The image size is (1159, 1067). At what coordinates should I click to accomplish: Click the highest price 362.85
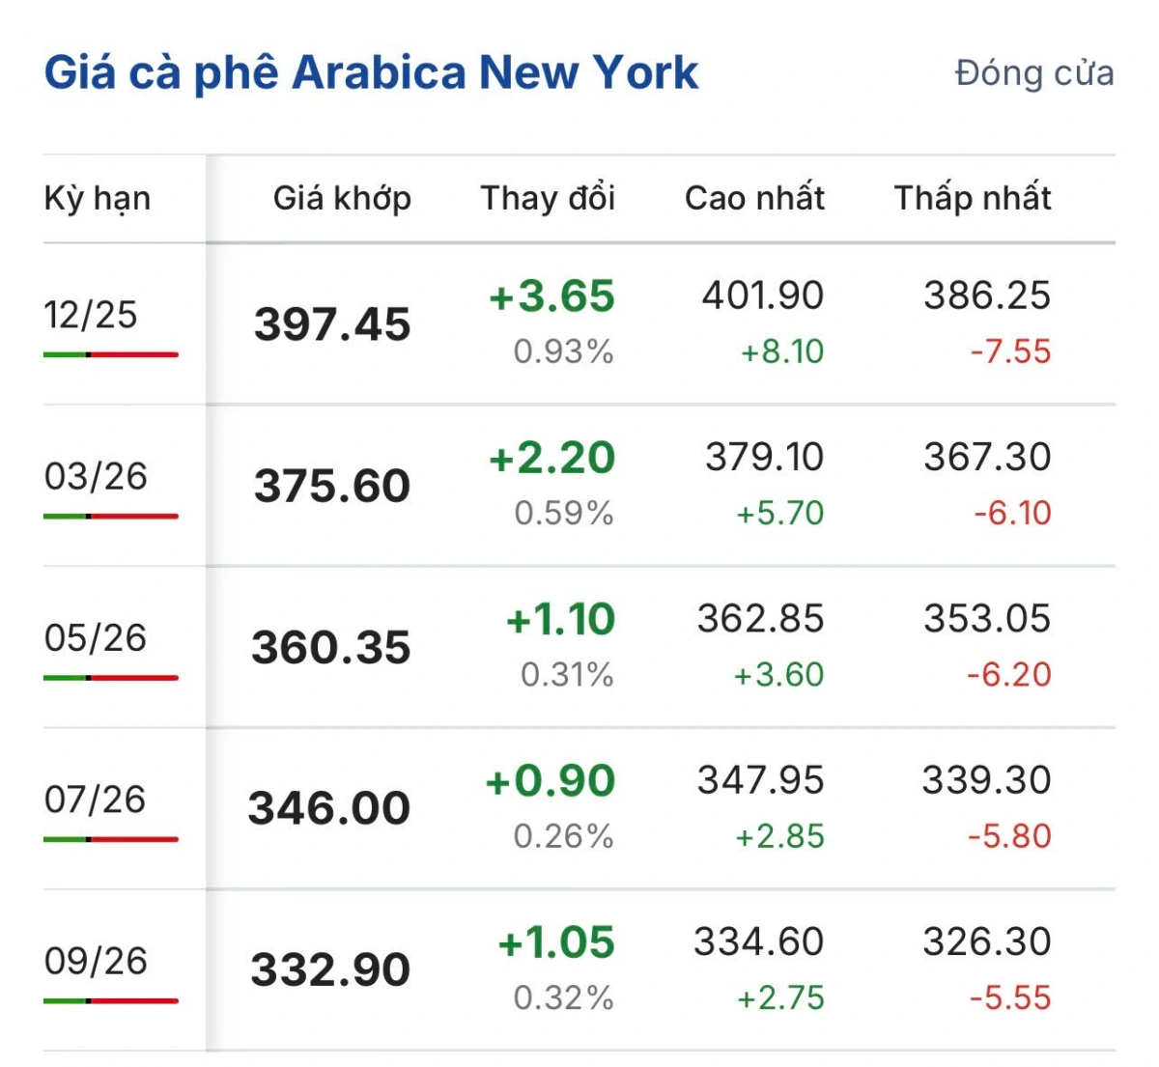click(x=760, y=619)
